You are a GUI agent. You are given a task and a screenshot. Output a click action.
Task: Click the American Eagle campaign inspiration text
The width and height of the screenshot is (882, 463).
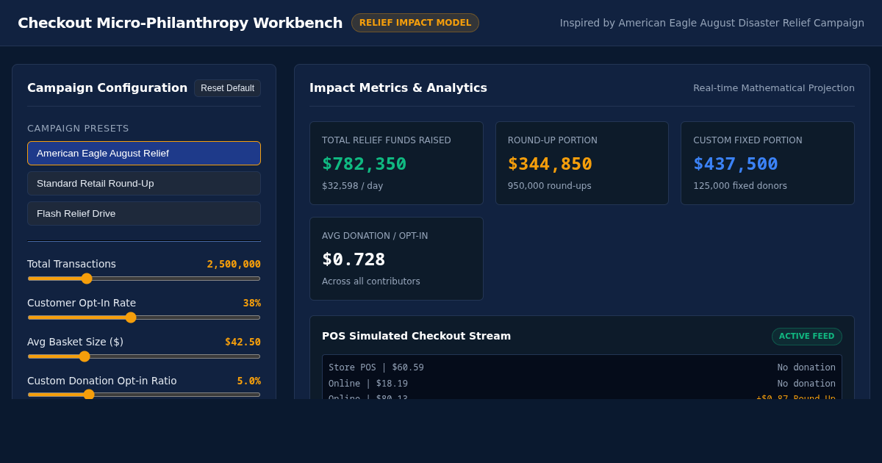click(712, 23)
